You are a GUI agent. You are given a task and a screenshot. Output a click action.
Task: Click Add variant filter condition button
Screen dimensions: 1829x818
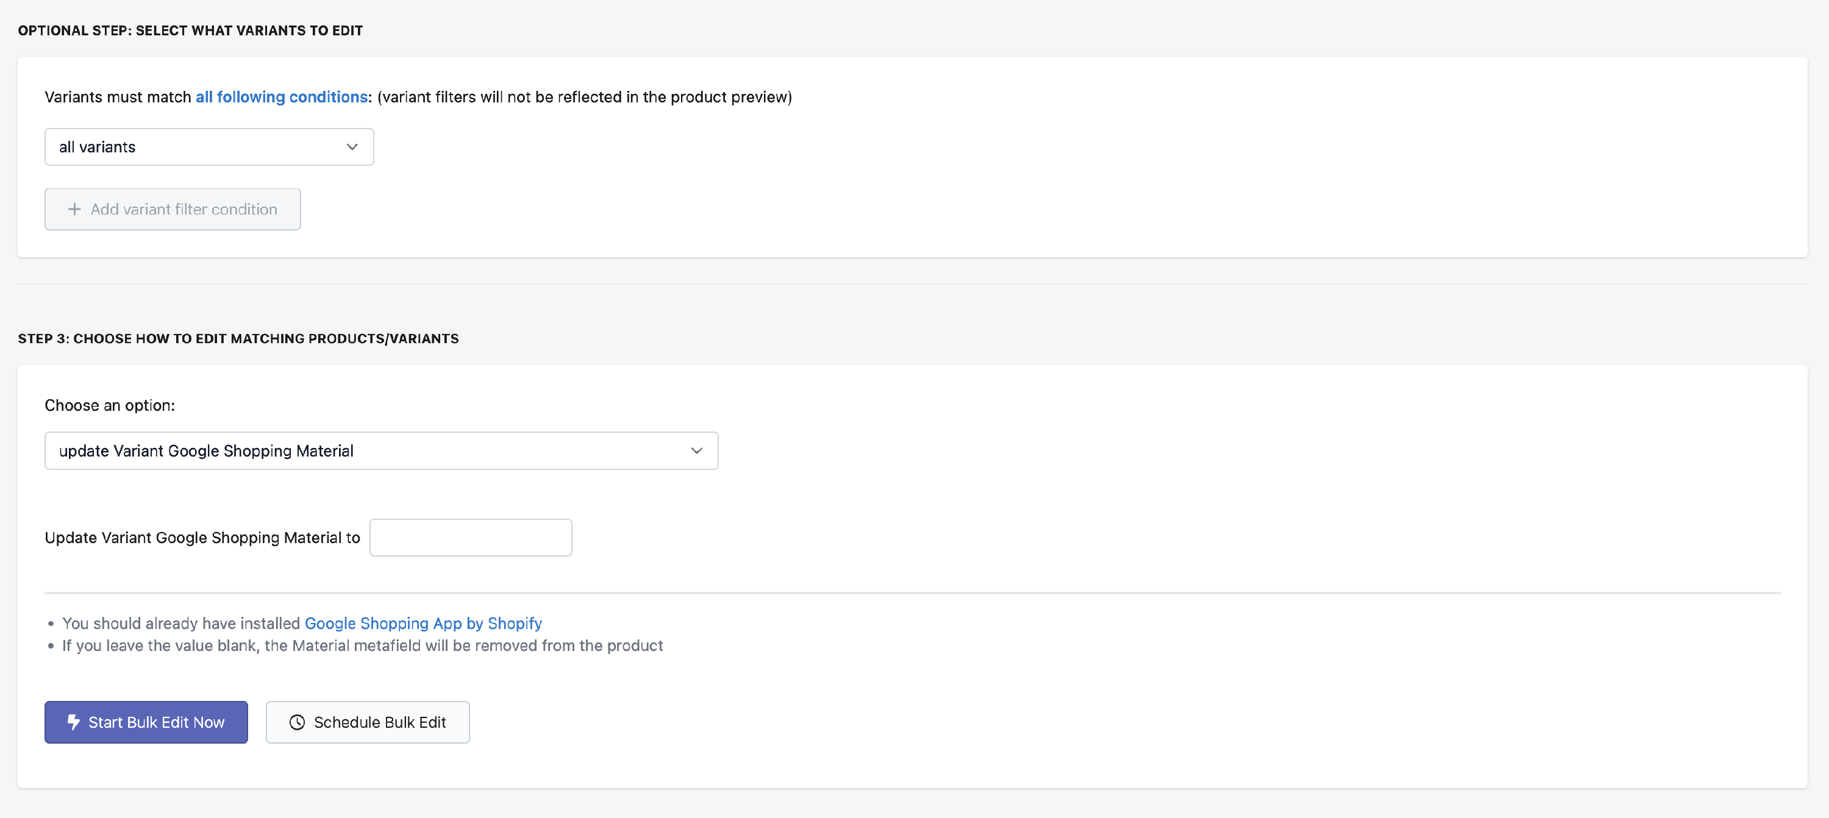pyautogui.click(x=173, y=210)
